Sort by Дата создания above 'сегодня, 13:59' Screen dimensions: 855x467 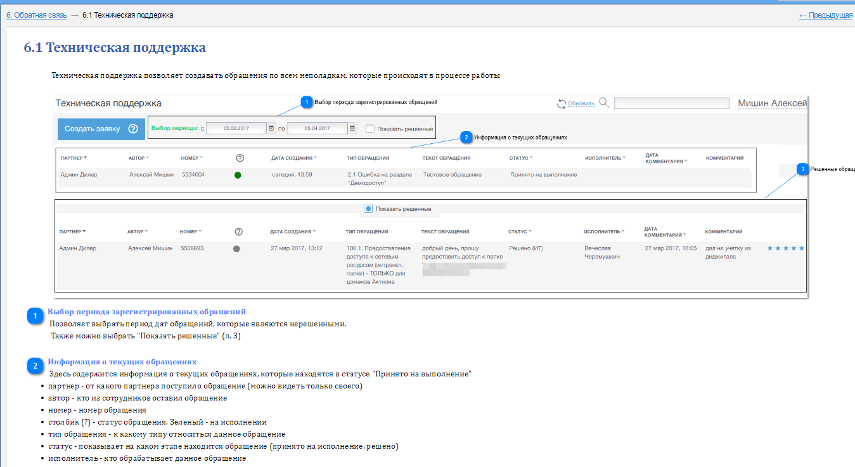pos(294,158)
